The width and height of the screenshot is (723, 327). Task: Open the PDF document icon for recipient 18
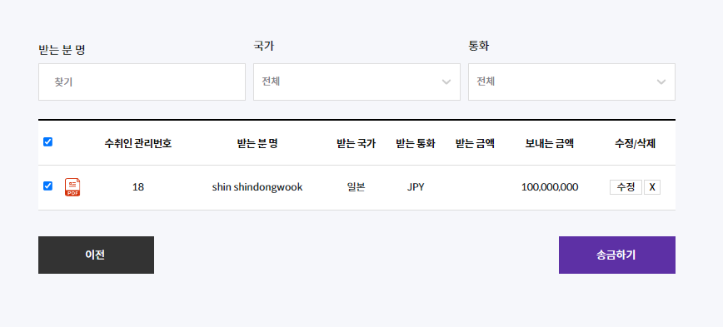72,187
